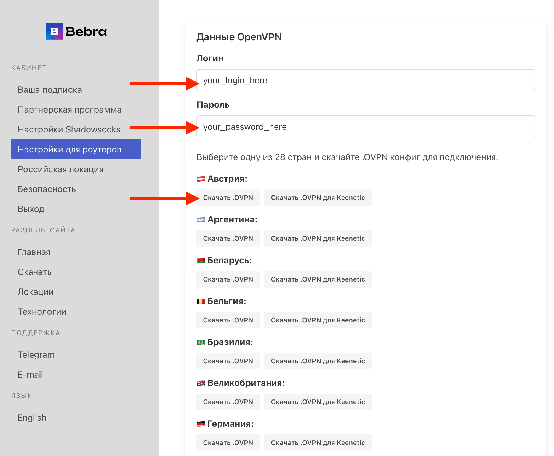The height and width of the screenshot is (456, 554).
Task: Download Austria .OVPN config
Action: pos(228,198)
